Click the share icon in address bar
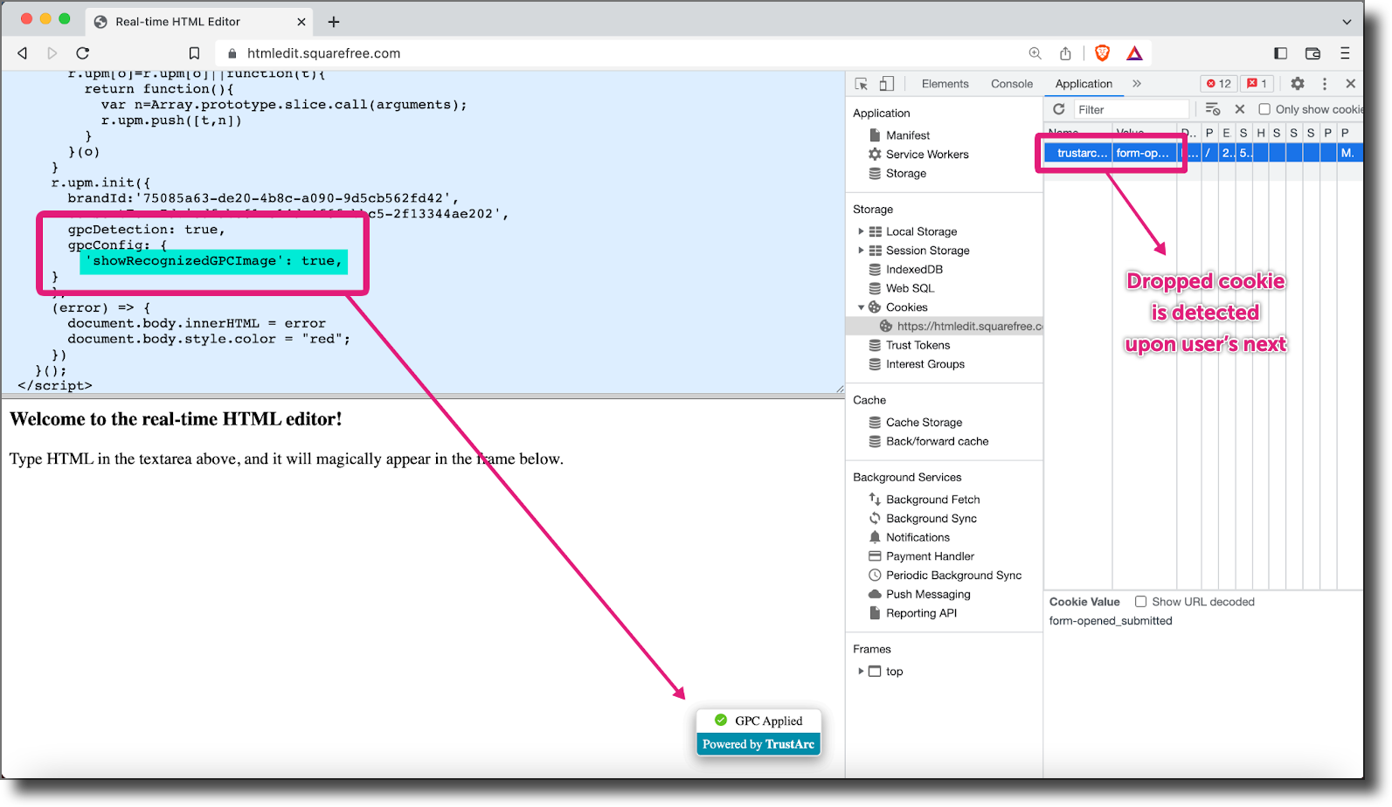This screenshot has width=1392, height=807. coord(1065,53)
